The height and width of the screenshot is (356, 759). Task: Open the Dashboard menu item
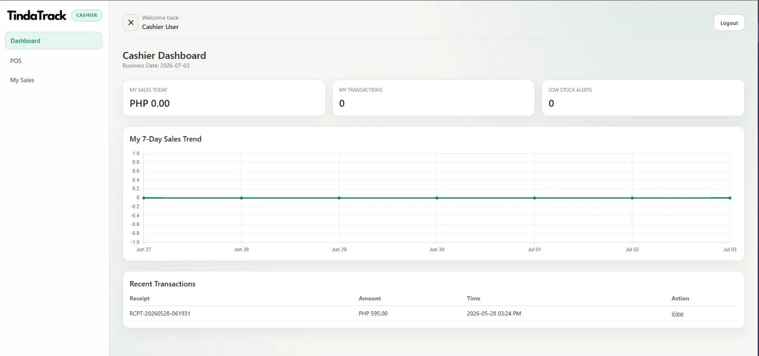coord(54,41)
